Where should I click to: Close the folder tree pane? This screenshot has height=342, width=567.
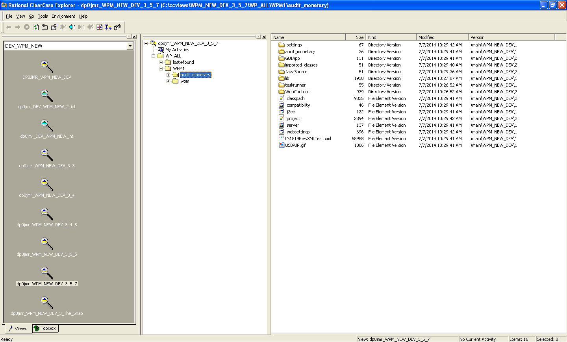point(264,37)
